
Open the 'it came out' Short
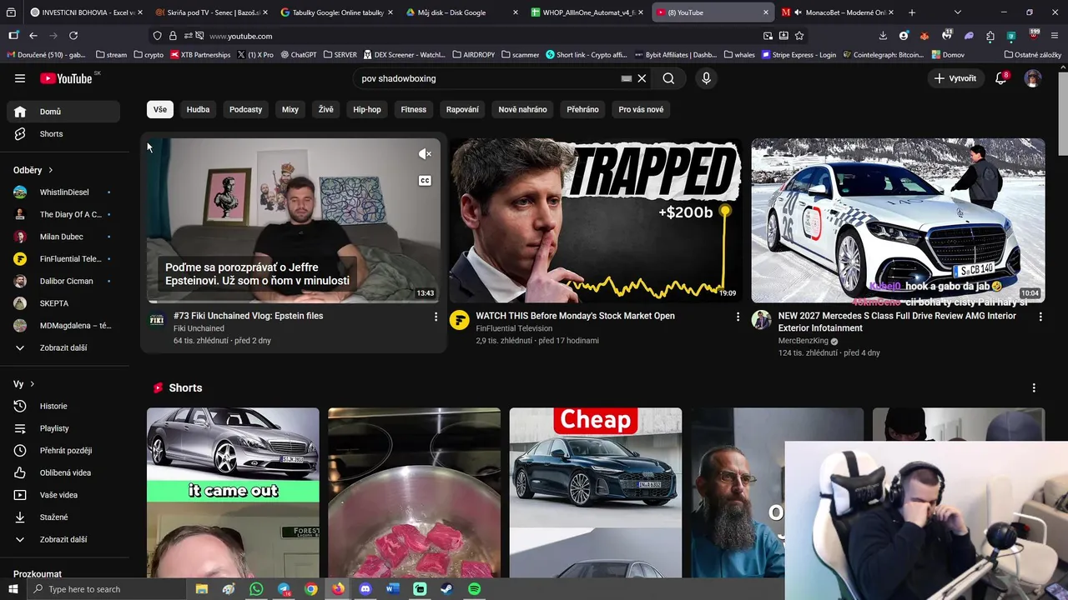click(x=233, y=492)
